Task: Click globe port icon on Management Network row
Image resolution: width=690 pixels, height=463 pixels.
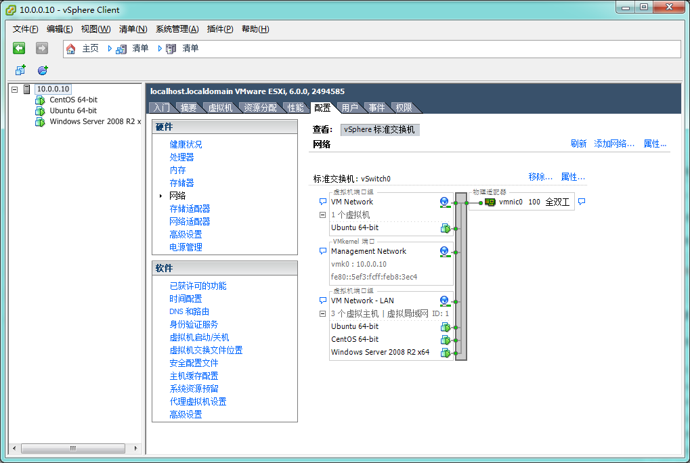Action: [444, 252]
